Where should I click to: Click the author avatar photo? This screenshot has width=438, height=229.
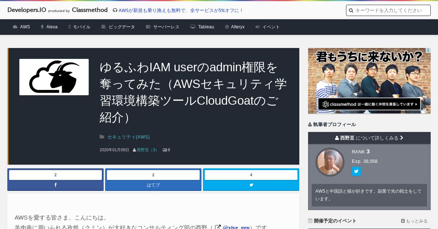pos(330,162)
